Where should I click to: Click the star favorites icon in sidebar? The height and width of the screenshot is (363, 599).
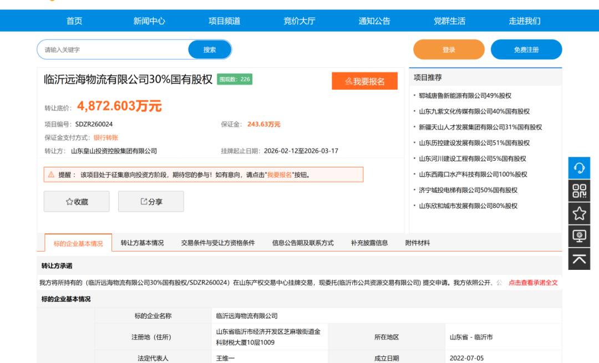pyautogui.click(x=579, y=213)
